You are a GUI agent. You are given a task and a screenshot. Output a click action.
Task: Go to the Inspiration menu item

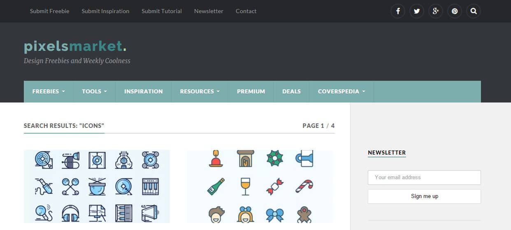(144, 91)
